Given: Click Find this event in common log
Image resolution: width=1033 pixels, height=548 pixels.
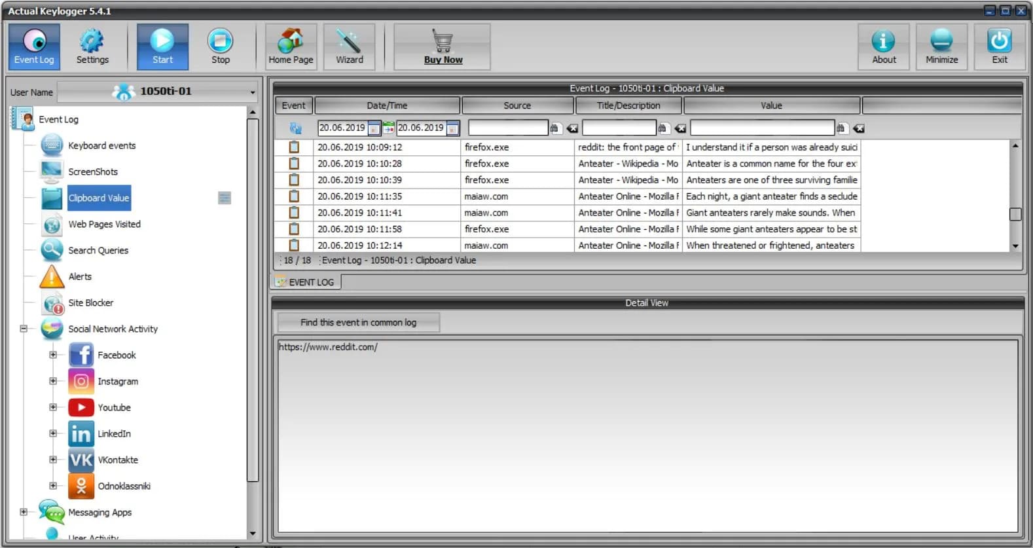Looking at the screenshot, I should pyautogui.click(x=358, y=322).
